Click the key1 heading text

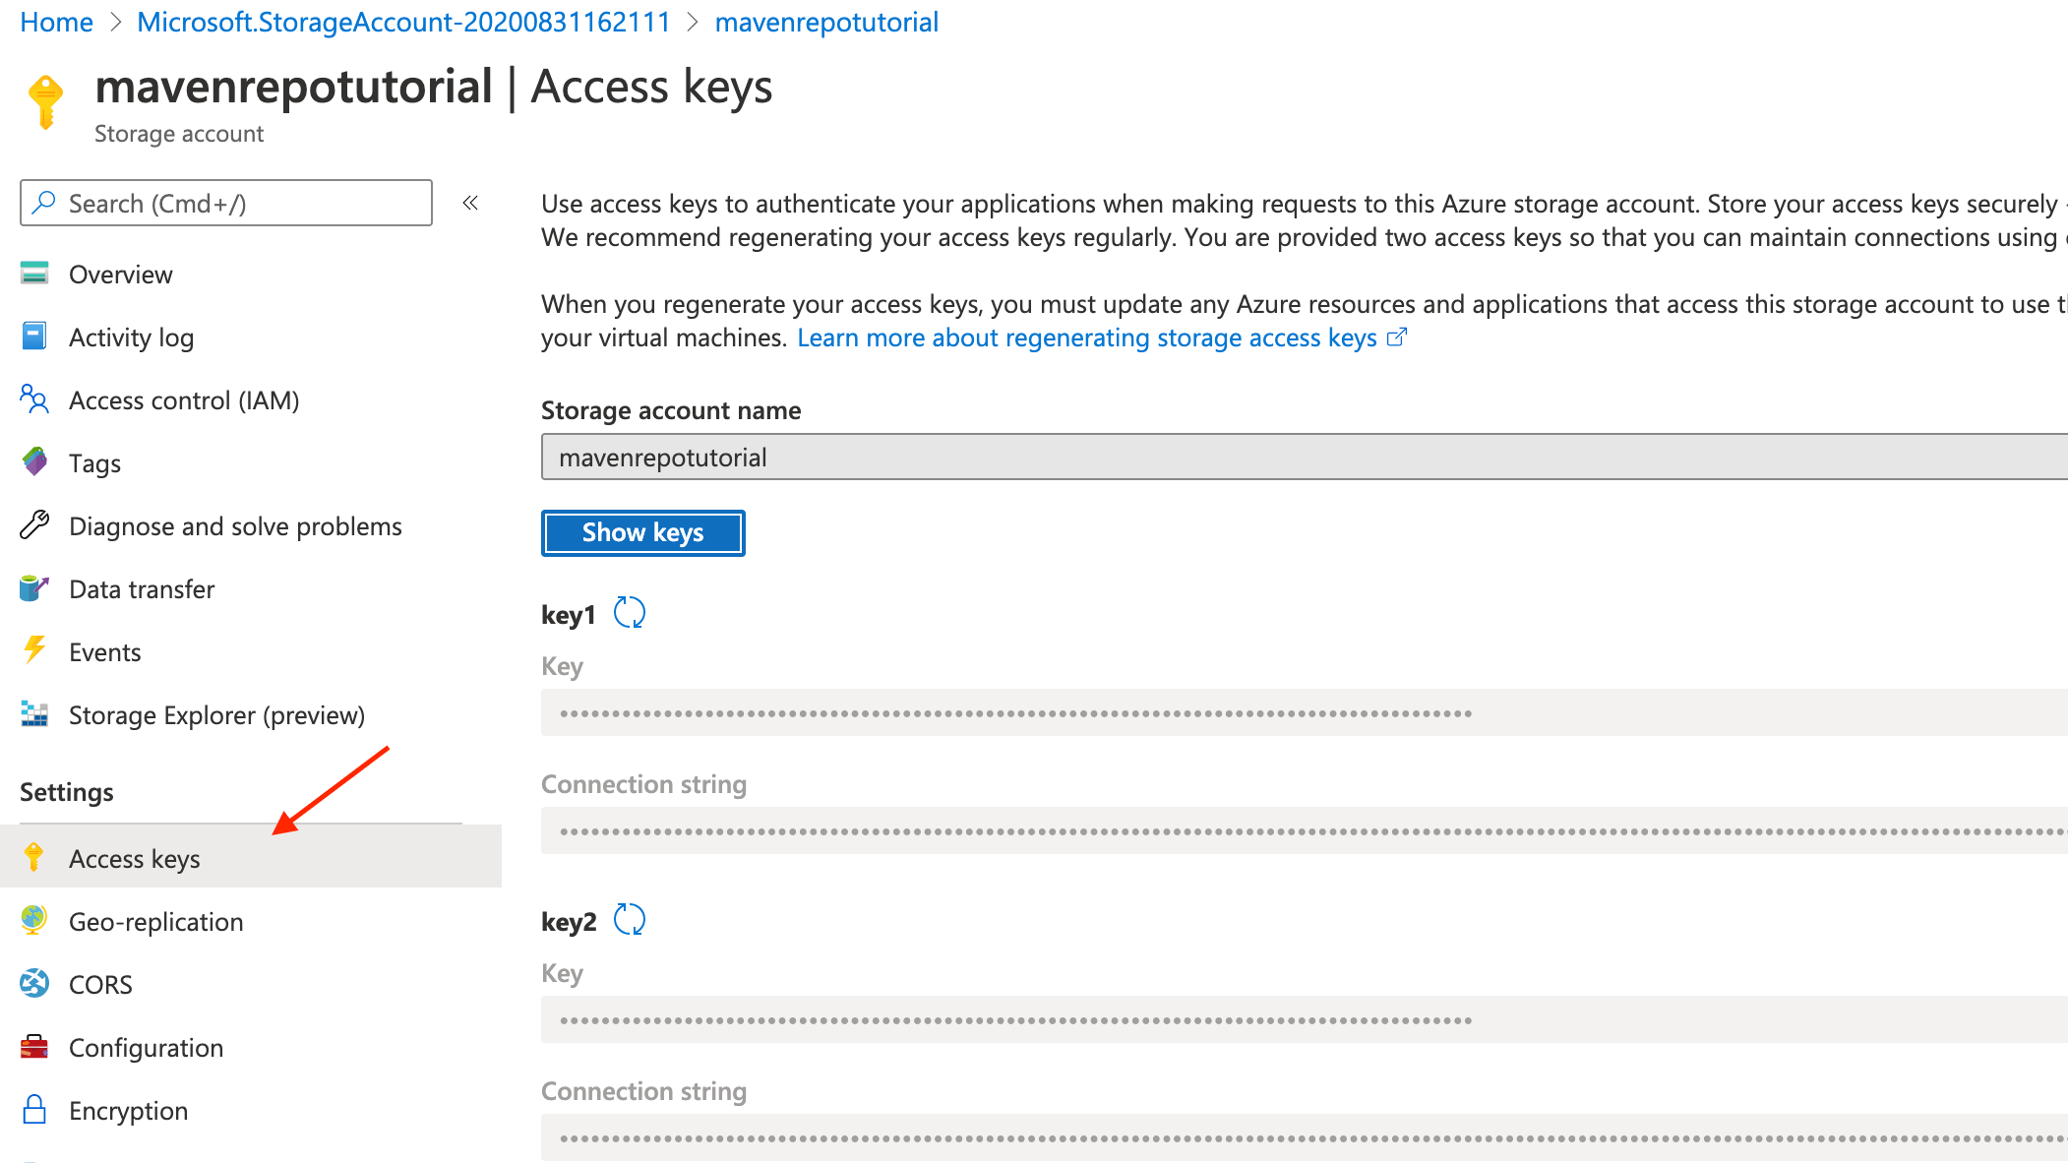pos(569,615)
